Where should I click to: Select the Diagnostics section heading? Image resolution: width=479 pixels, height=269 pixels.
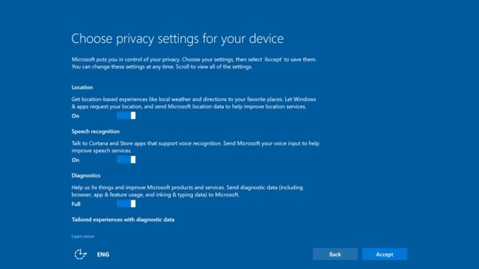pyautogui.click(x=86, y=176)
